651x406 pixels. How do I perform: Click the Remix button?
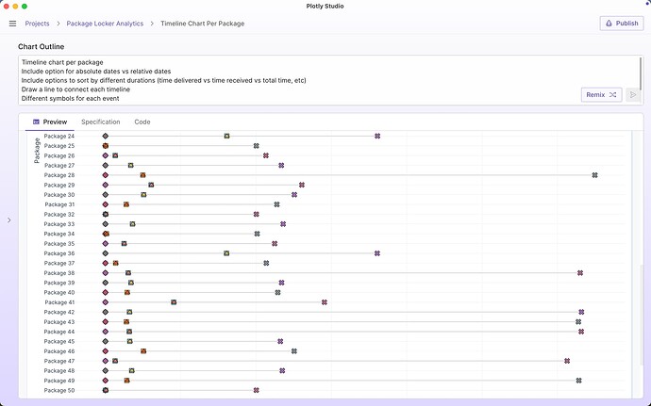click(x=601, y=95)
